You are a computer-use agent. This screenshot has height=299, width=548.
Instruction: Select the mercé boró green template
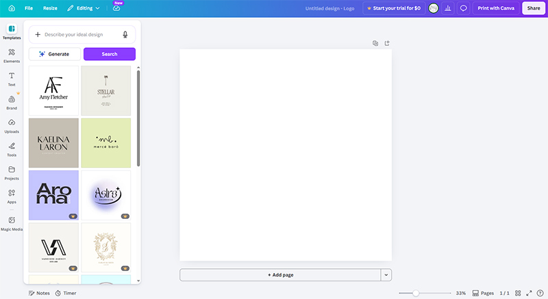(x=106, y=143)
